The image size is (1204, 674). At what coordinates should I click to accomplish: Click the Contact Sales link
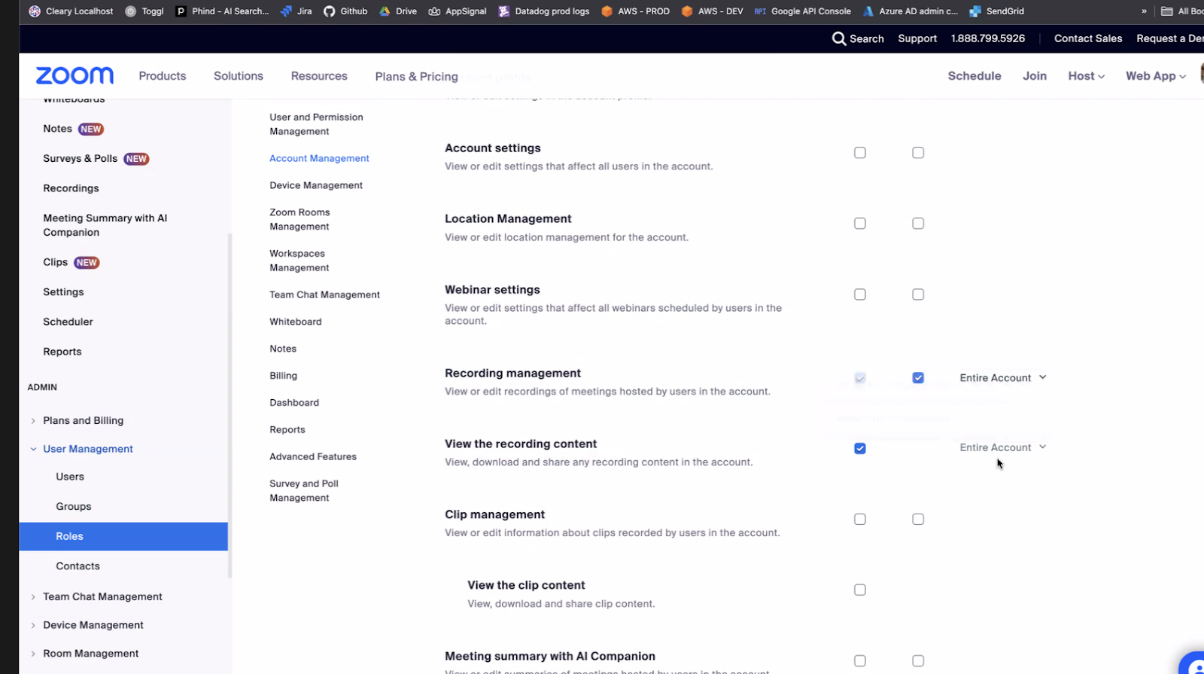click(x=1087, y=38)
